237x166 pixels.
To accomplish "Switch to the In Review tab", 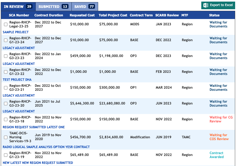I will pyautogui.click(x=18, y=7).
